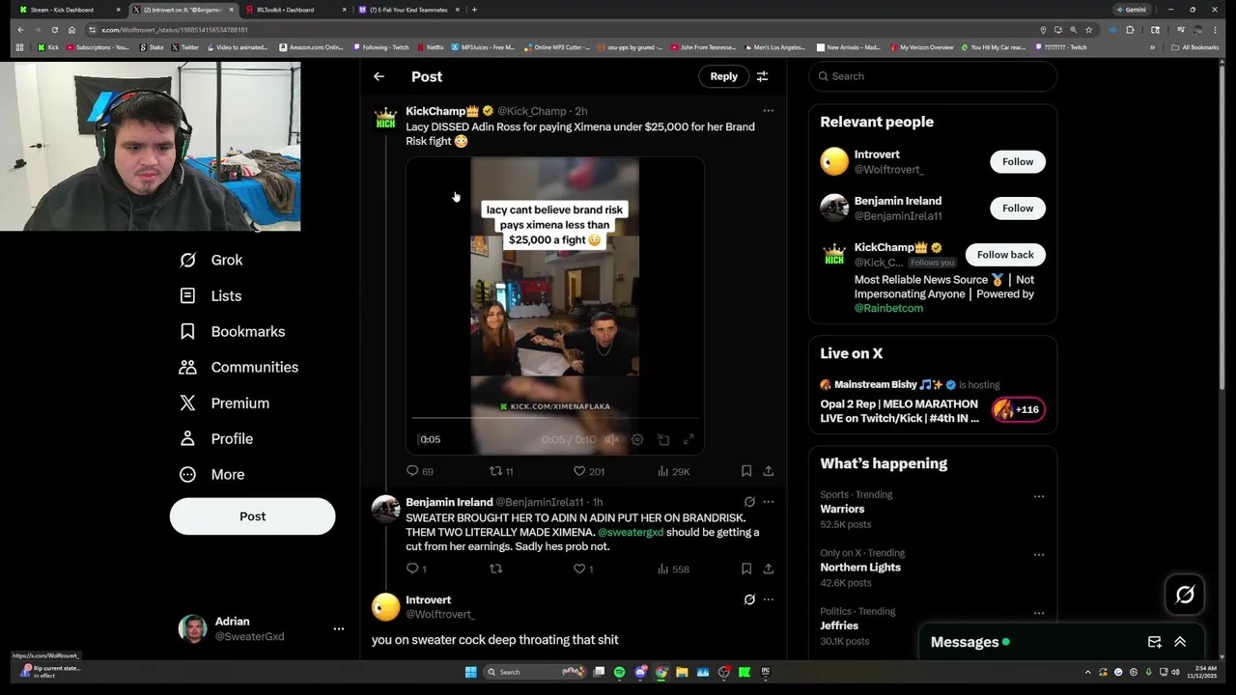Click the white Post button
Viewport: 1236px width, 695px height.
click(252, 516)
